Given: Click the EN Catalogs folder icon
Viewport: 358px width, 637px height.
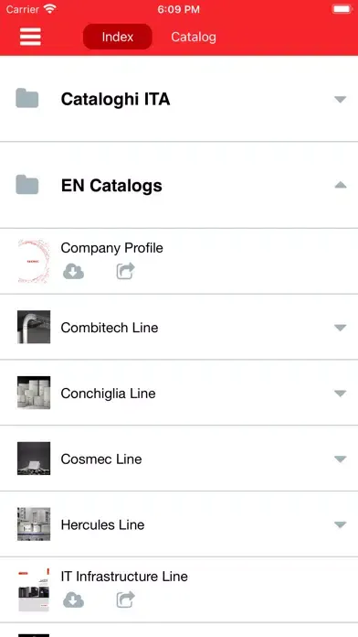Looking at the screenshot, I should pyautogui.click(x=27, y=185).
